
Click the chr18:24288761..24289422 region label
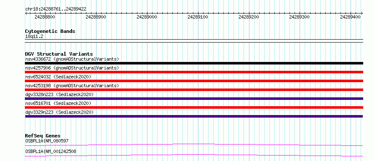tap(56, 9)
